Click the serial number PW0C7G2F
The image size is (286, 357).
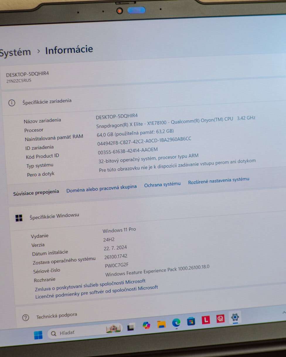point(117,265)
